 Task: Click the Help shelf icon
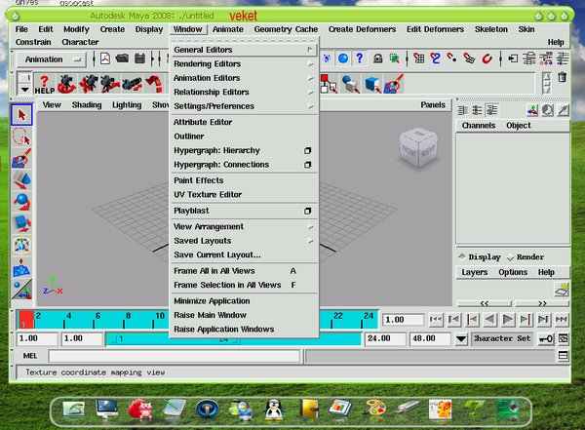tap(44, 84)
